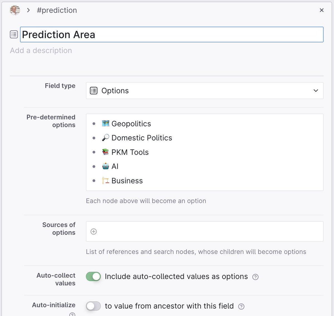Viewport: 334px width, 316px height.
Task: Click the robot emoji next to AI
Action: pyautogui.click(x=105, y=166)
